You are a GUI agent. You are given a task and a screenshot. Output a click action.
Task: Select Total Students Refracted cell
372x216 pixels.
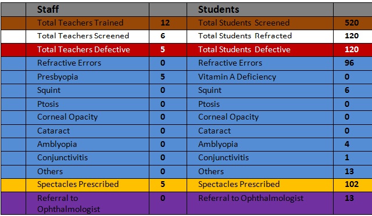[x=260, y=36]
